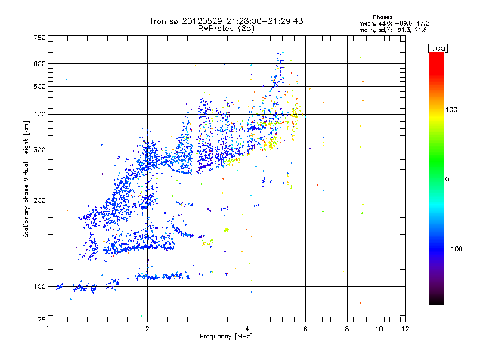Viewport: 477px width, 358px height.
Task: Click the frequency axis label '10'
Action: tap(379, 329)
